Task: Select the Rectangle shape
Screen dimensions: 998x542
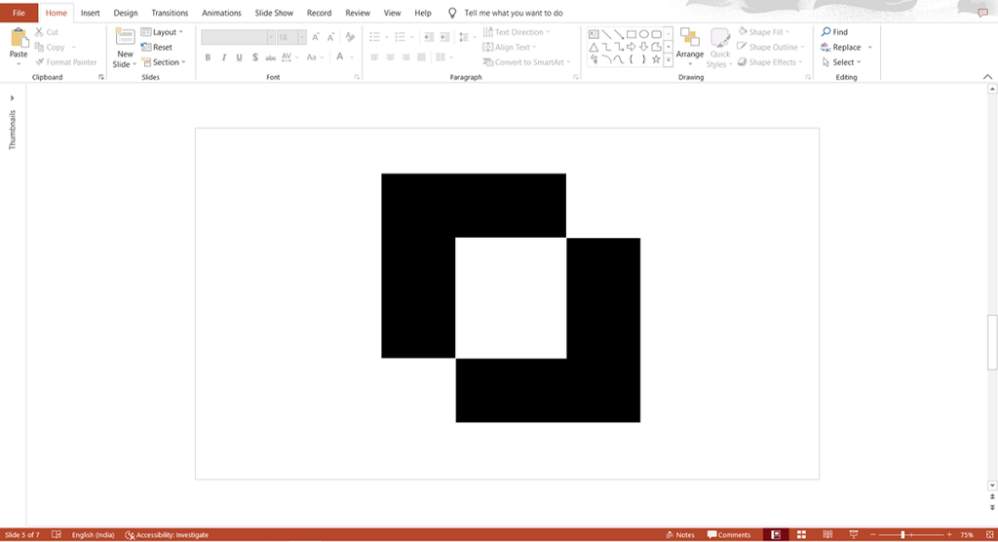Action: tap(632, 34)
